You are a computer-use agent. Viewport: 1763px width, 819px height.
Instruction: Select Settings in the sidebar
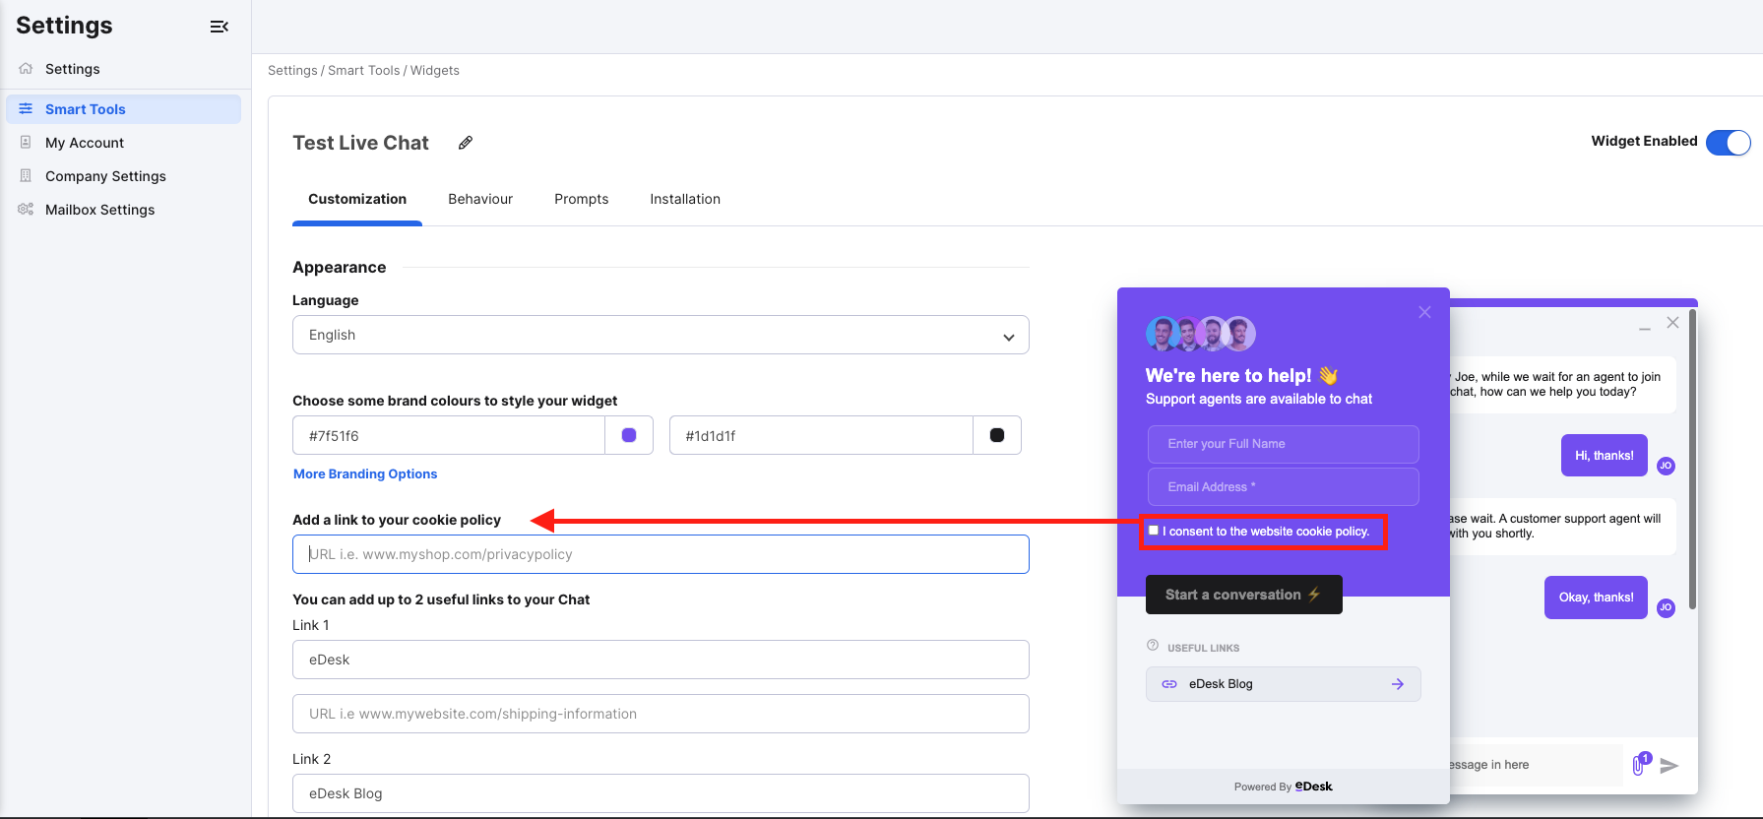[x=123, y=69]
